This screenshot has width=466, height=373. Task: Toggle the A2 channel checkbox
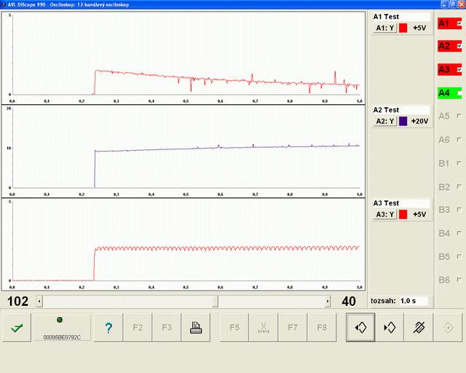point(459,47)
